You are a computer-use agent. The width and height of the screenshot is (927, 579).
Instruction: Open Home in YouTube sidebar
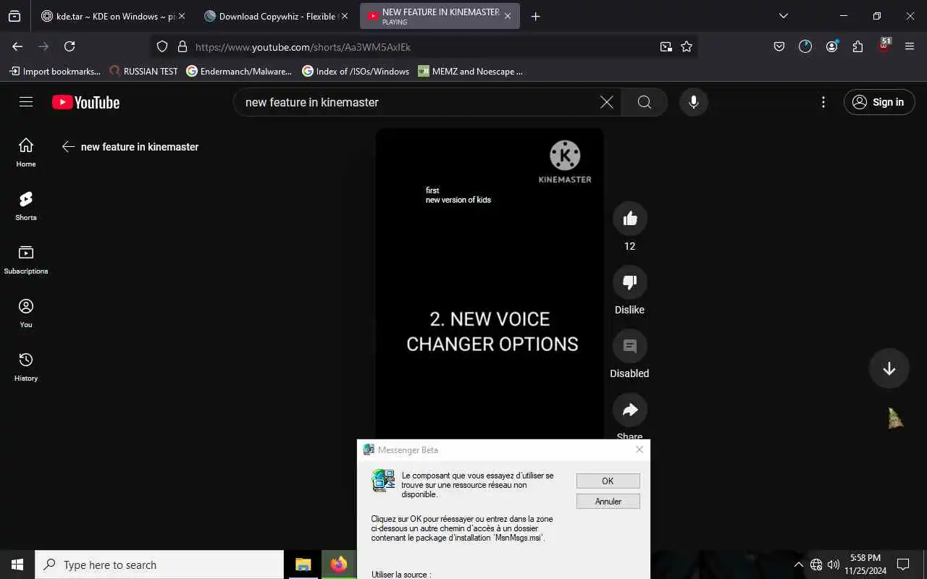point(26,152)
